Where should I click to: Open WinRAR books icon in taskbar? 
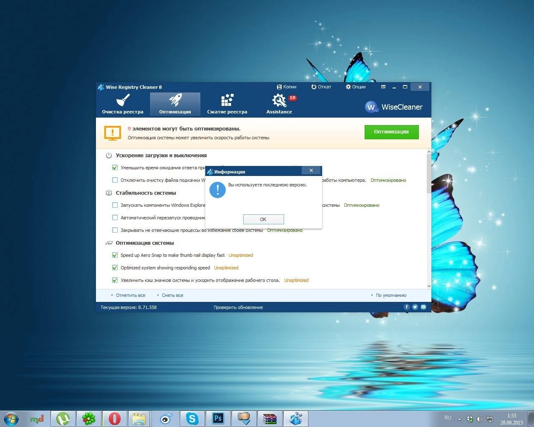270,419
